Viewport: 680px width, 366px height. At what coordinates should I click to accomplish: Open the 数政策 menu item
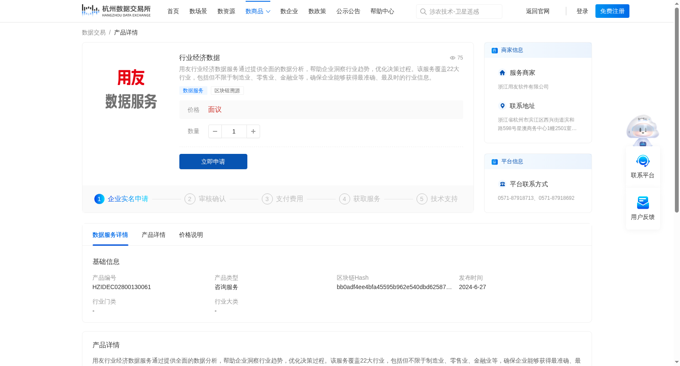(317, 11)
